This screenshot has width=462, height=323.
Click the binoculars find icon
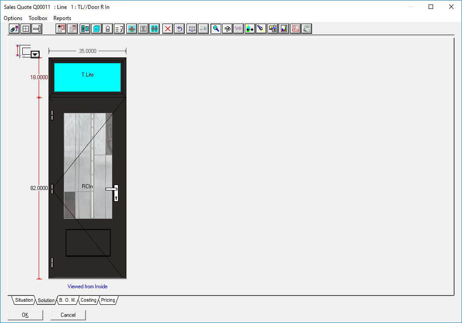click(x=227, y=29)
